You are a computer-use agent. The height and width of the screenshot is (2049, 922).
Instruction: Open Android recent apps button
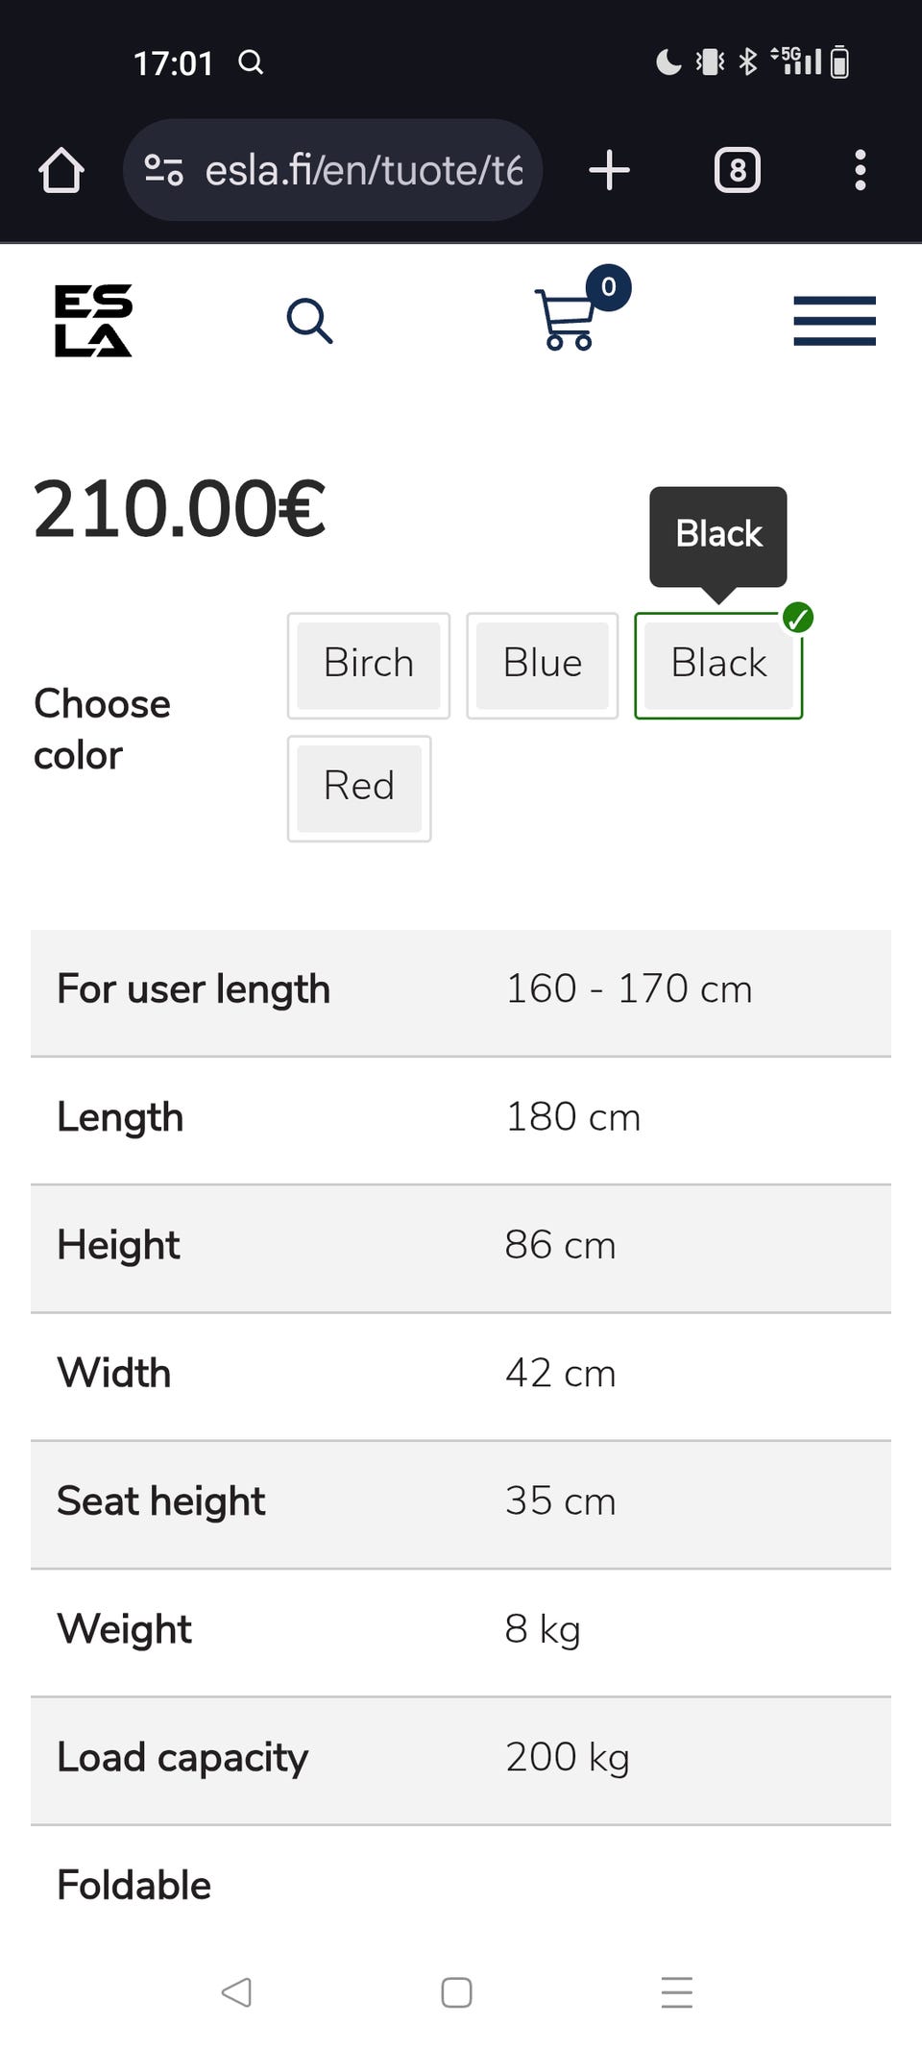[x=676, y=1992]
